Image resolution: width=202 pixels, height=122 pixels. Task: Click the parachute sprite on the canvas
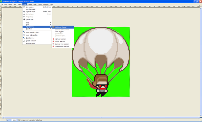[x=101, y=62]
